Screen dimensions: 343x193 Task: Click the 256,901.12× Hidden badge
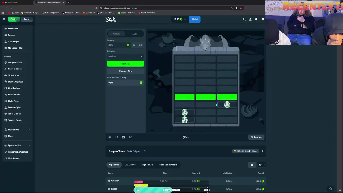point(245,151)
